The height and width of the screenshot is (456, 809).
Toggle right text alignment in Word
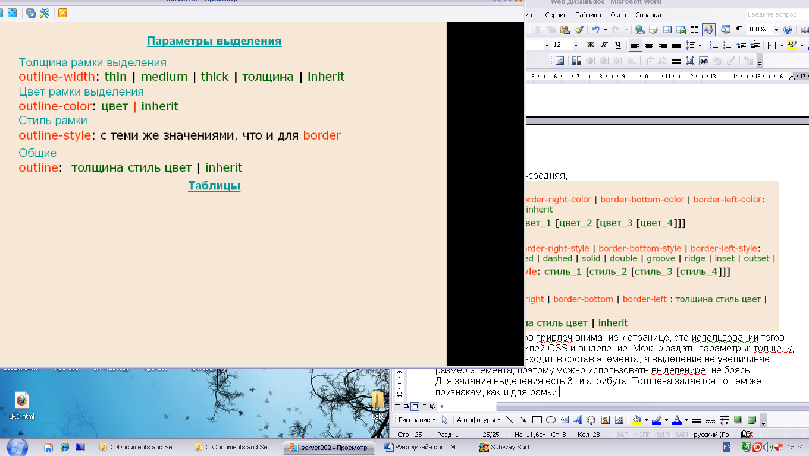pos(663,45)
